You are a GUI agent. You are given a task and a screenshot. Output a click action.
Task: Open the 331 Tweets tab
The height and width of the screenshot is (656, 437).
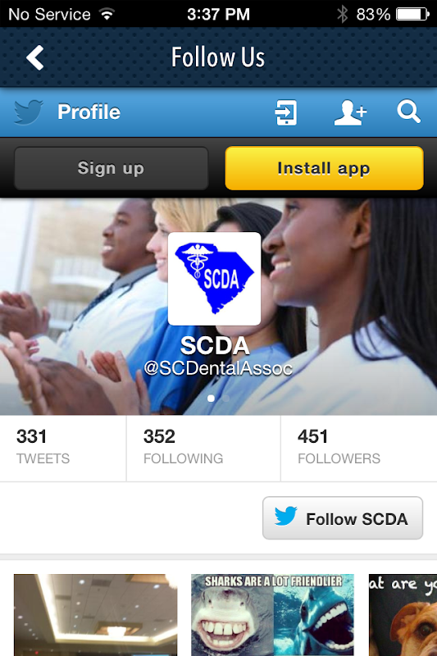(x=63, y=448)
